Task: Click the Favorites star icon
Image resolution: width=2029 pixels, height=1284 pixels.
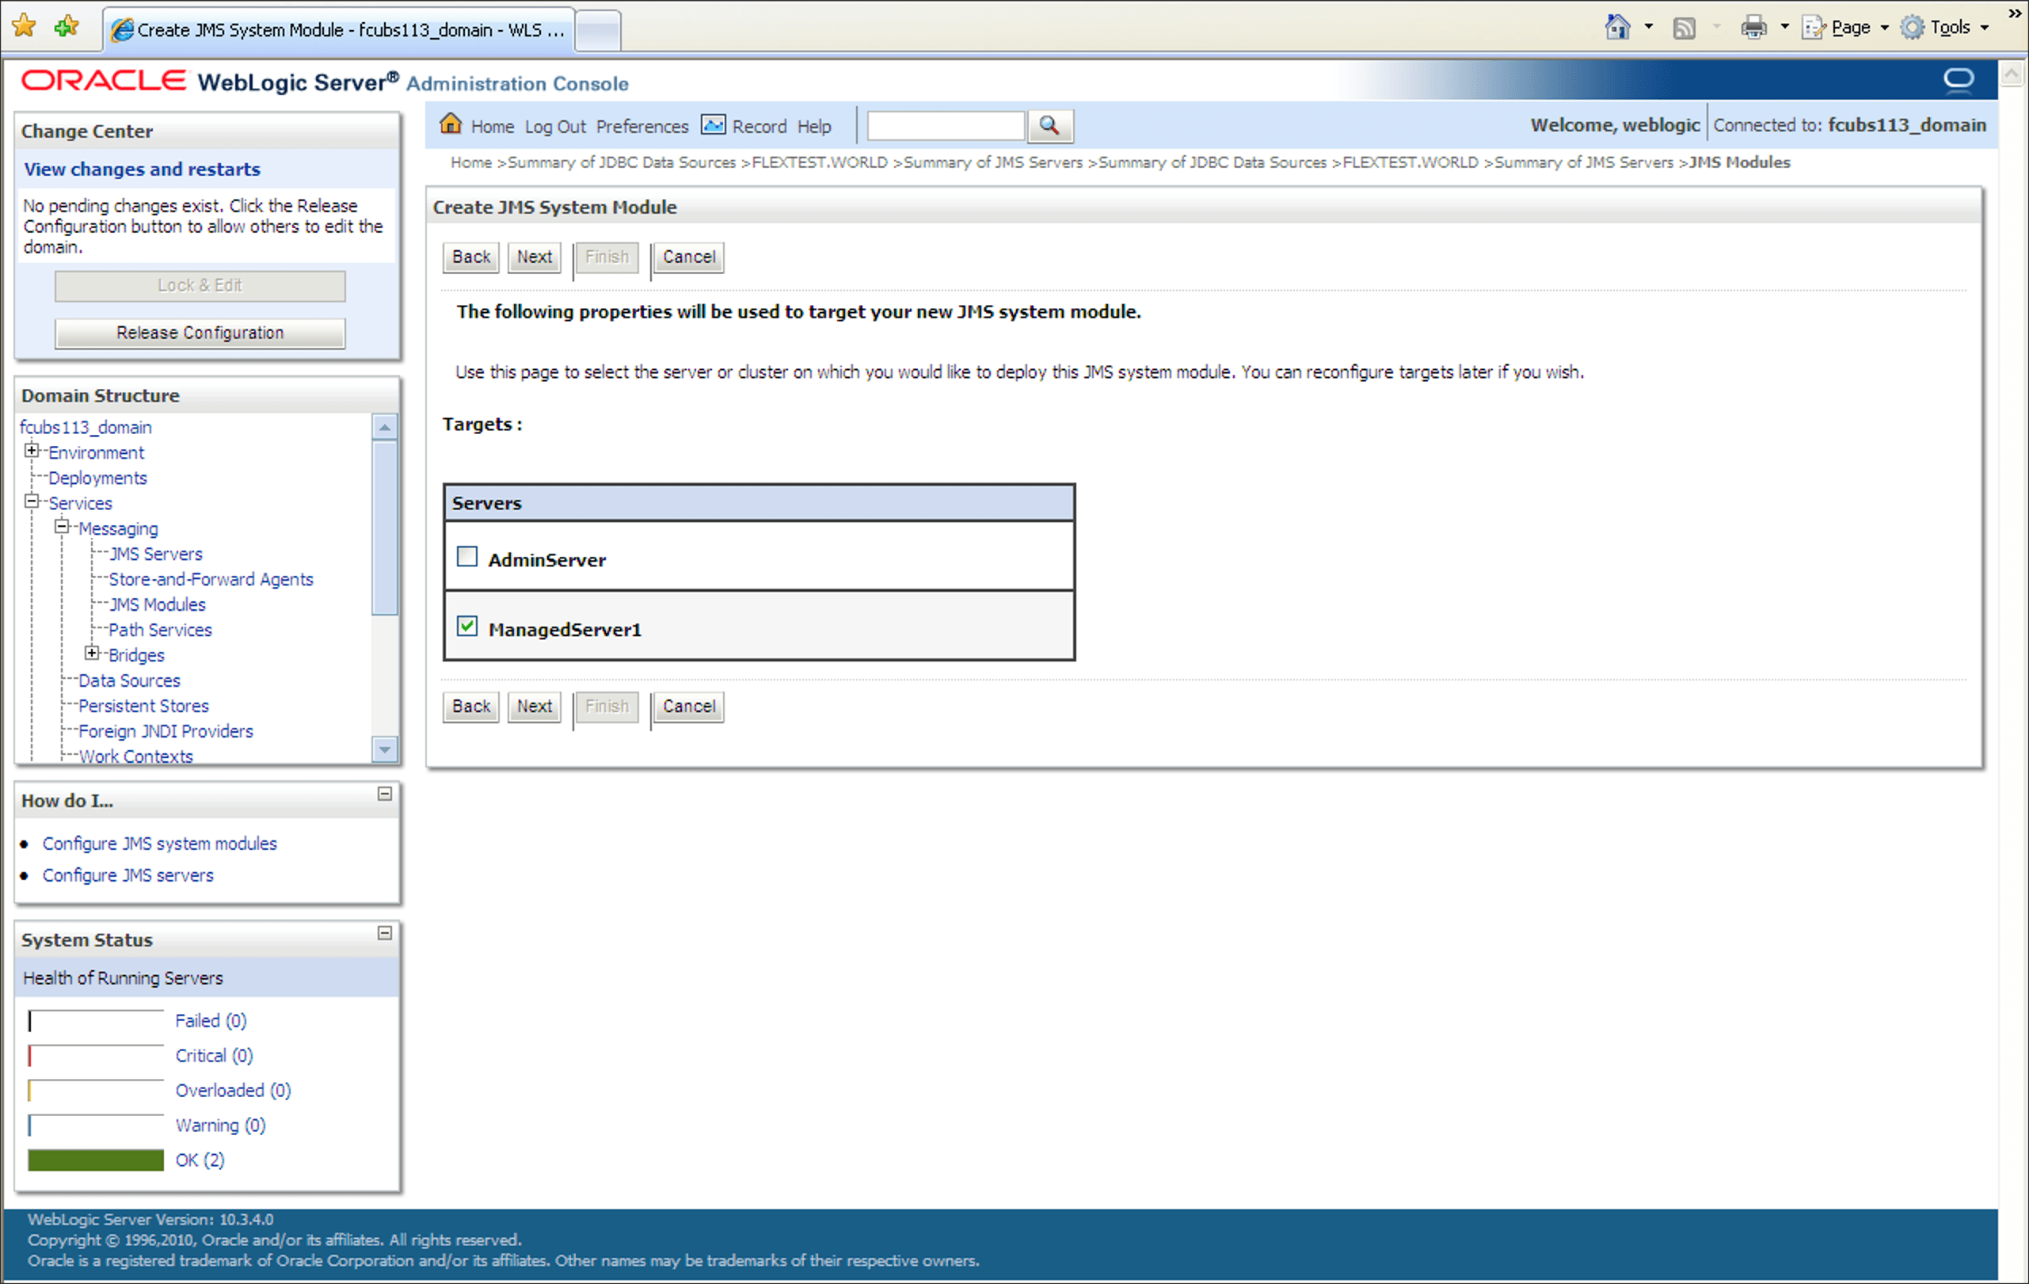Action: tap(25, 27)
